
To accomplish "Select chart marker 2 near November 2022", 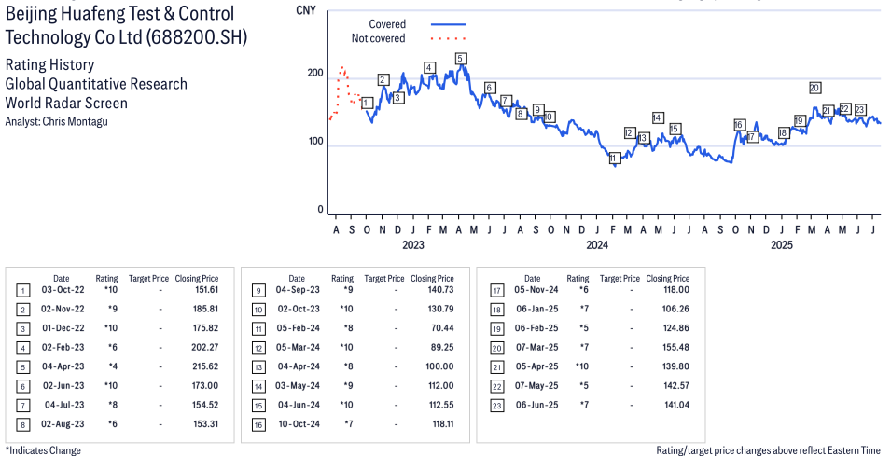I will pyautogui.click(x=383, y=79).
